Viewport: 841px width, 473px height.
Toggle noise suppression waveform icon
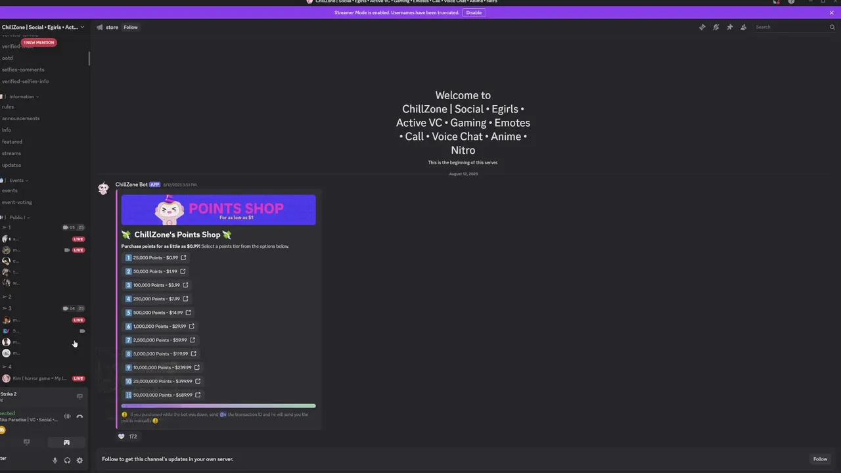(x=67, y=417)
